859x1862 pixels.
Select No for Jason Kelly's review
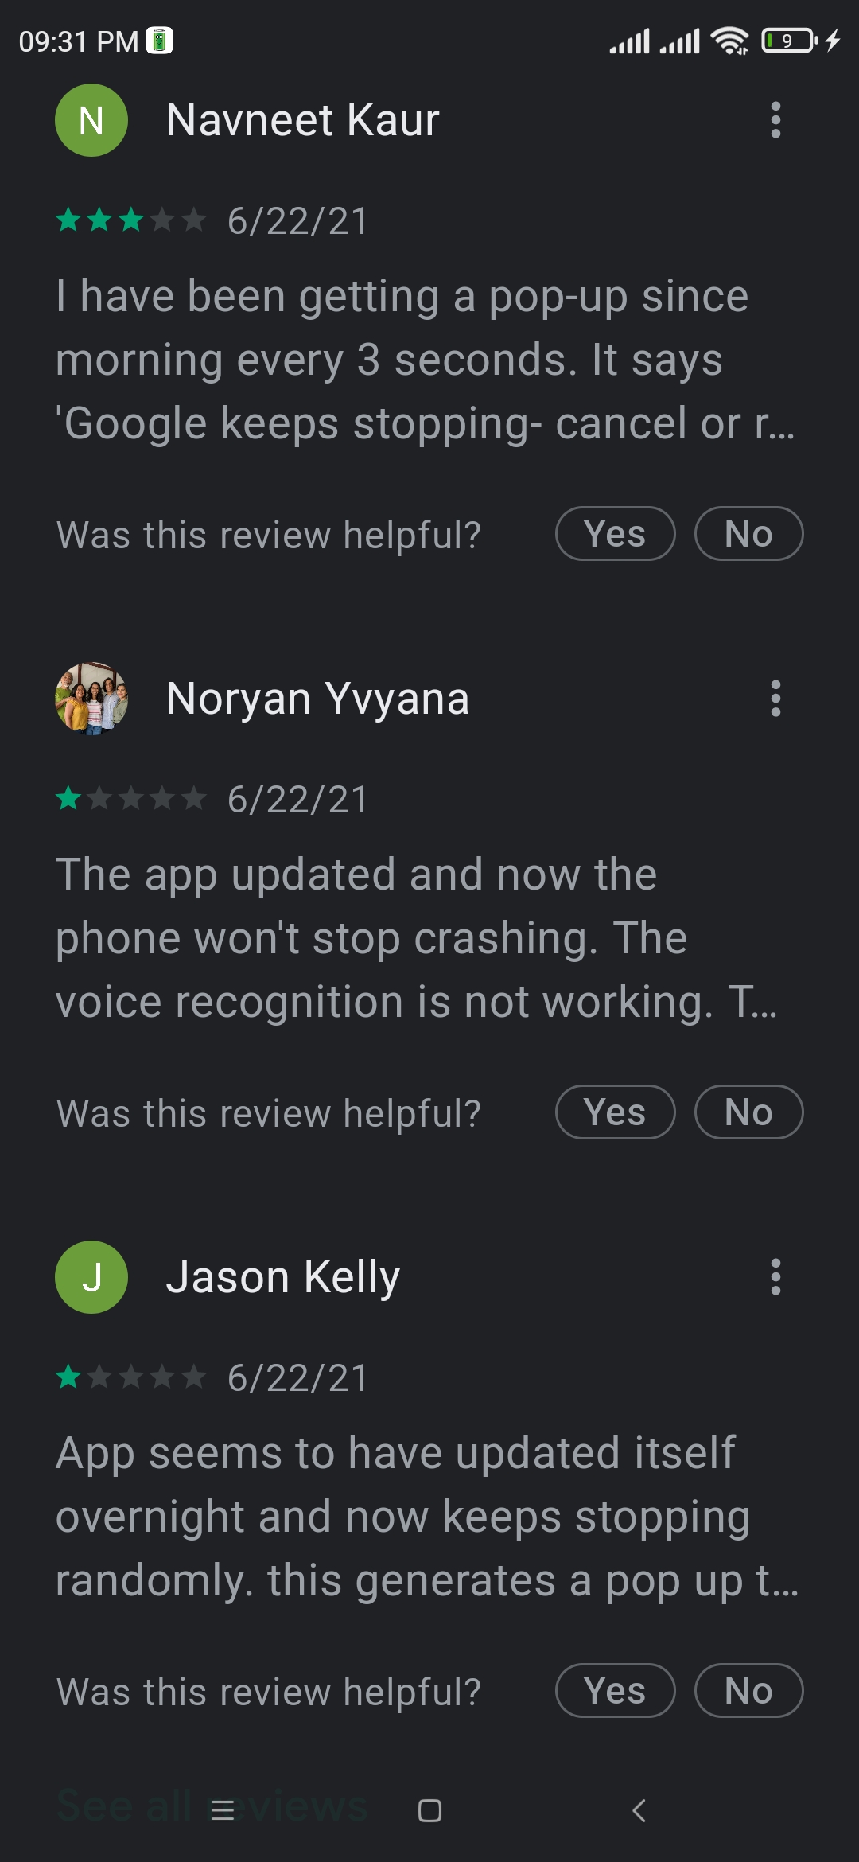click(x=748, y=1691)
